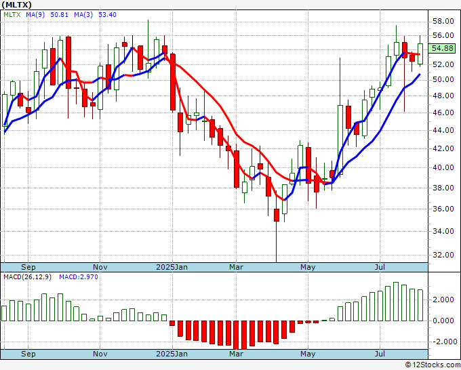
Task: Click the 34.00 price axis label
Action: (x=443, y=231)
